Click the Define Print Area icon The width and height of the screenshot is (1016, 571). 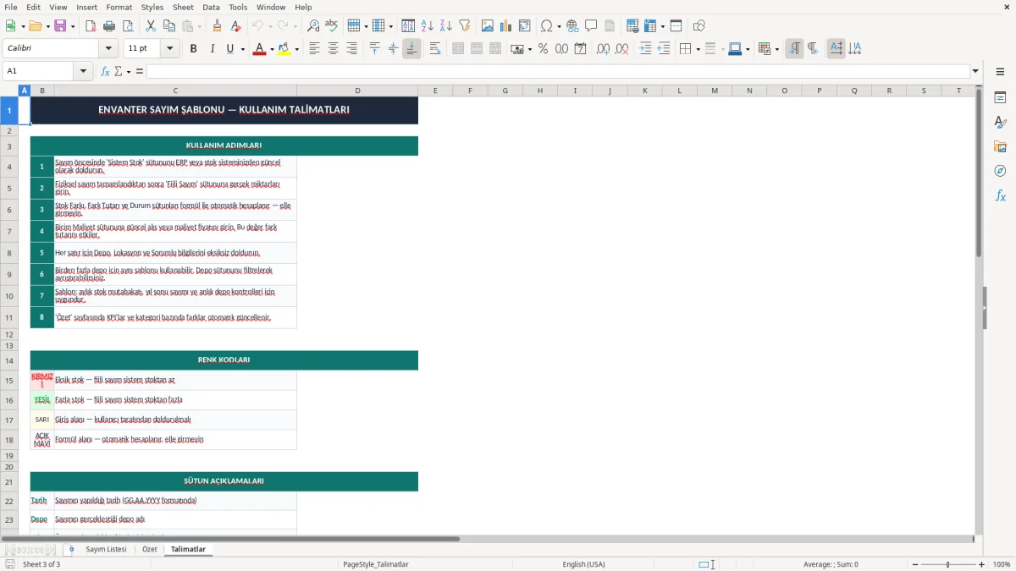(632, 26)
